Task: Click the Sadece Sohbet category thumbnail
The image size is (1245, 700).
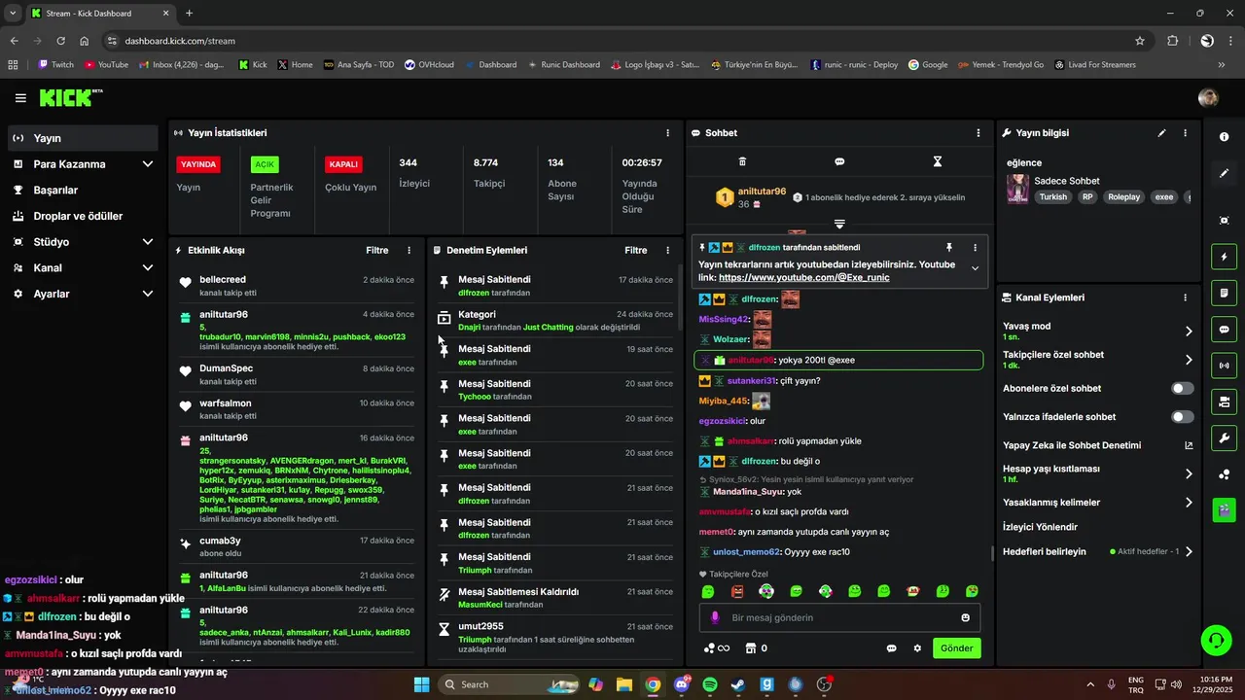Action: (1017, 189)
